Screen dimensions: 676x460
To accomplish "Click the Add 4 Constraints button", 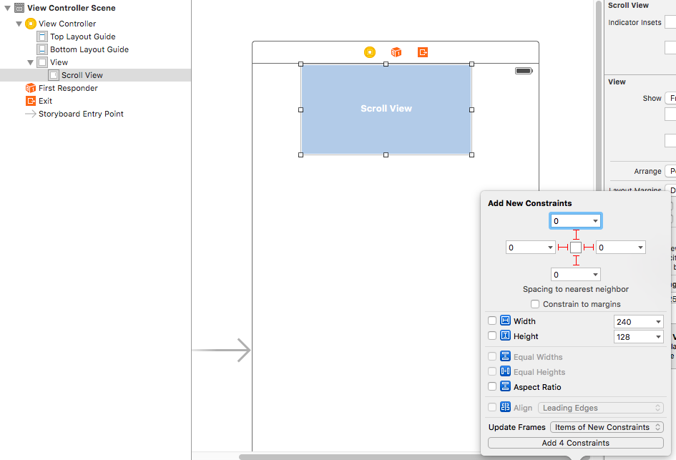I will (x=576, y=443).
